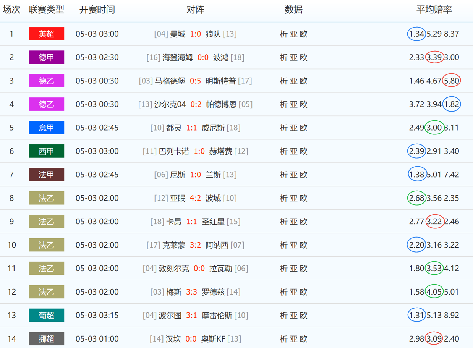Click the 海登海姆 team name

[178, 57]
